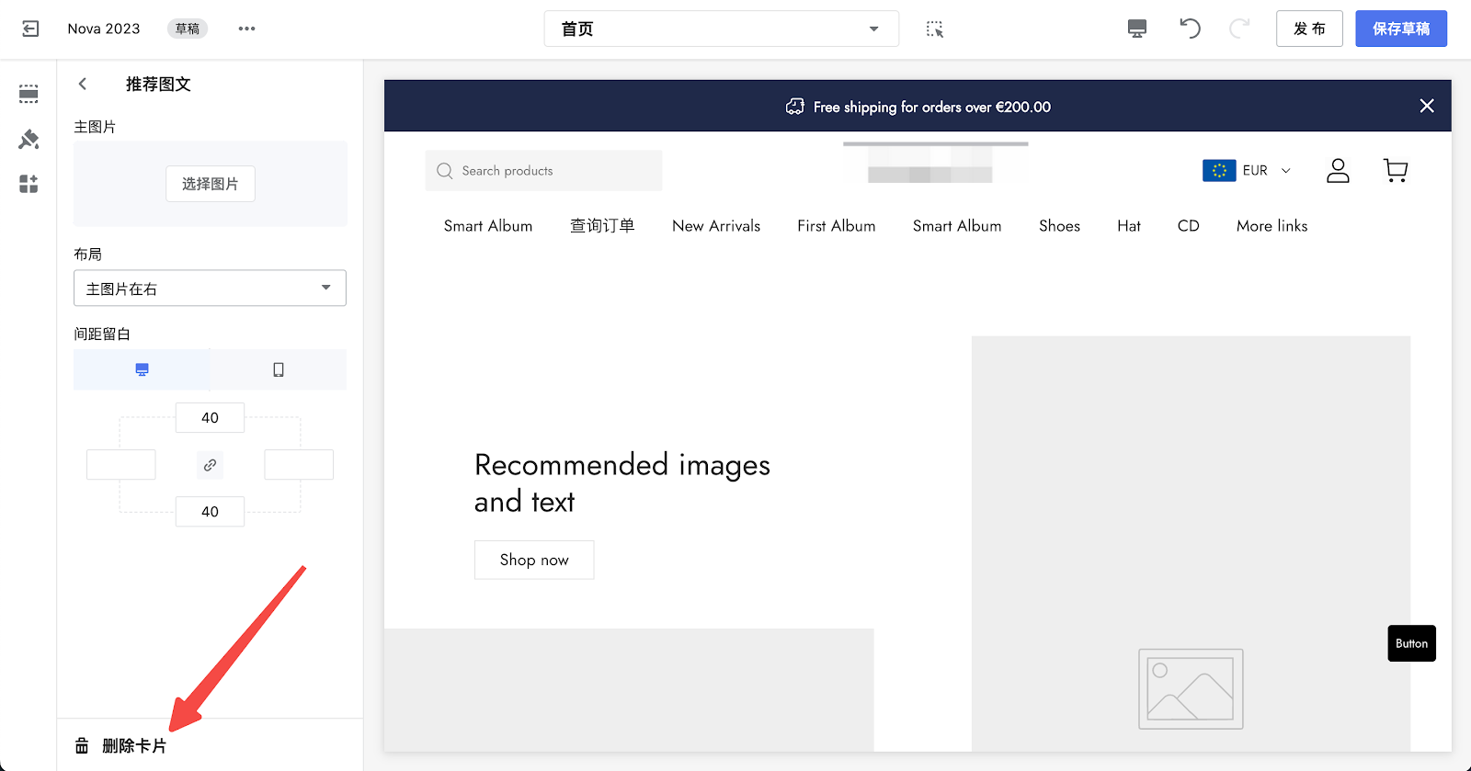Click the search magnifier icon
Image resolution: width=1471 pixels, height=771 pixels.
[445, 171]
